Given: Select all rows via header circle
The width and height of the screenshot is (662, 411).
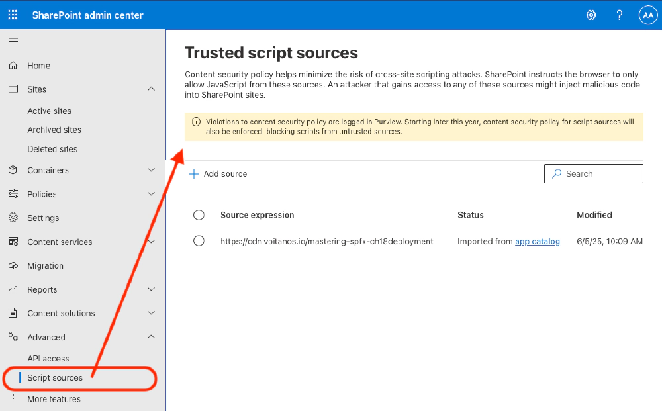Looking at the screenshot, I should coord(199,215).
